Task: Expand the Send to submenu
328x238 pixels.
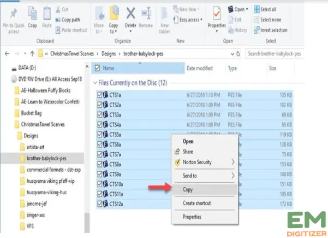Action: click(232, 176)
